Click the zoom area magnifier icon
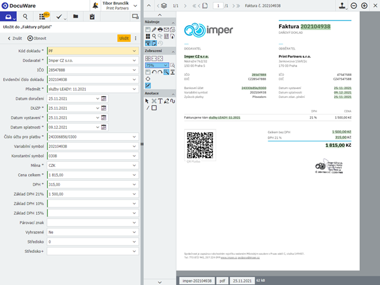Image resolution: width=380 pixels, height=285 pixels. (x=173, y=65)
